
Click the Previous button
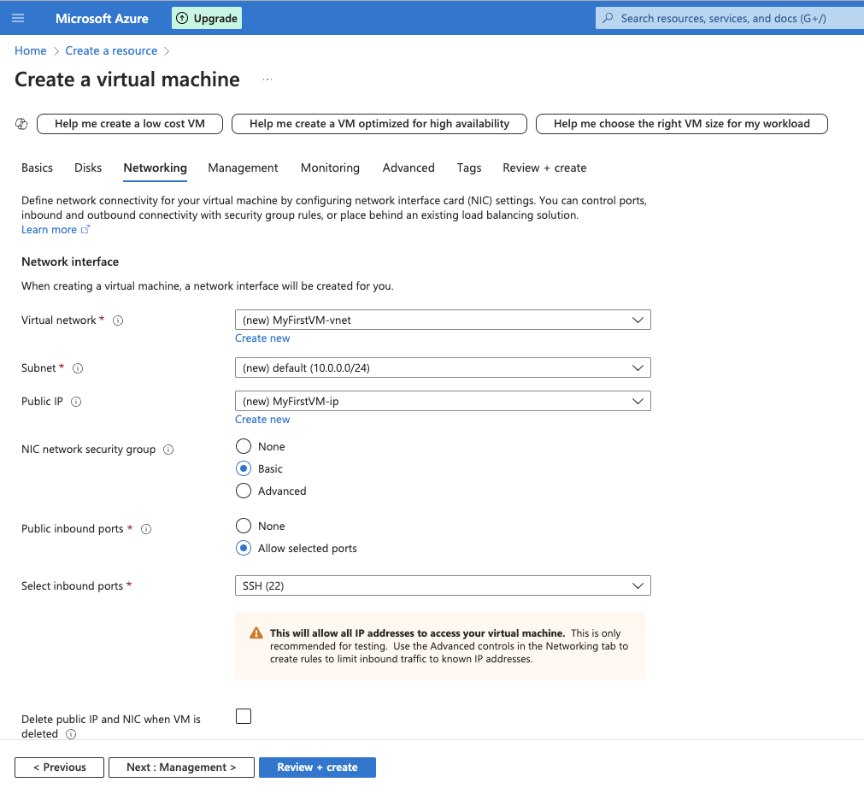pyautogui.click(x=60, y=767)
